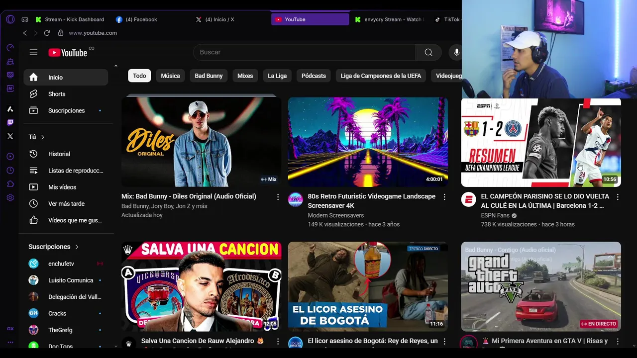Image resolution: width=637 pixels, height=358 pixels.
Task: Open the three-dots sidebar setup menu
Action: click(x=10, y=342)
